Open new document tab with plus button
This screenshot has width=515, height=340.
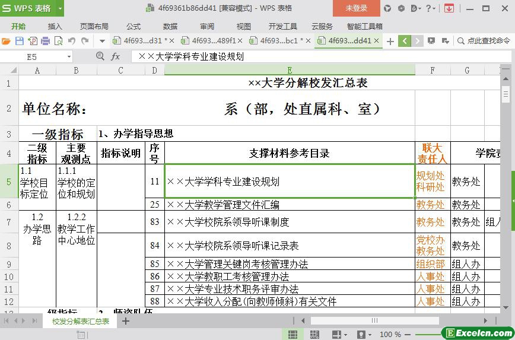390,41
